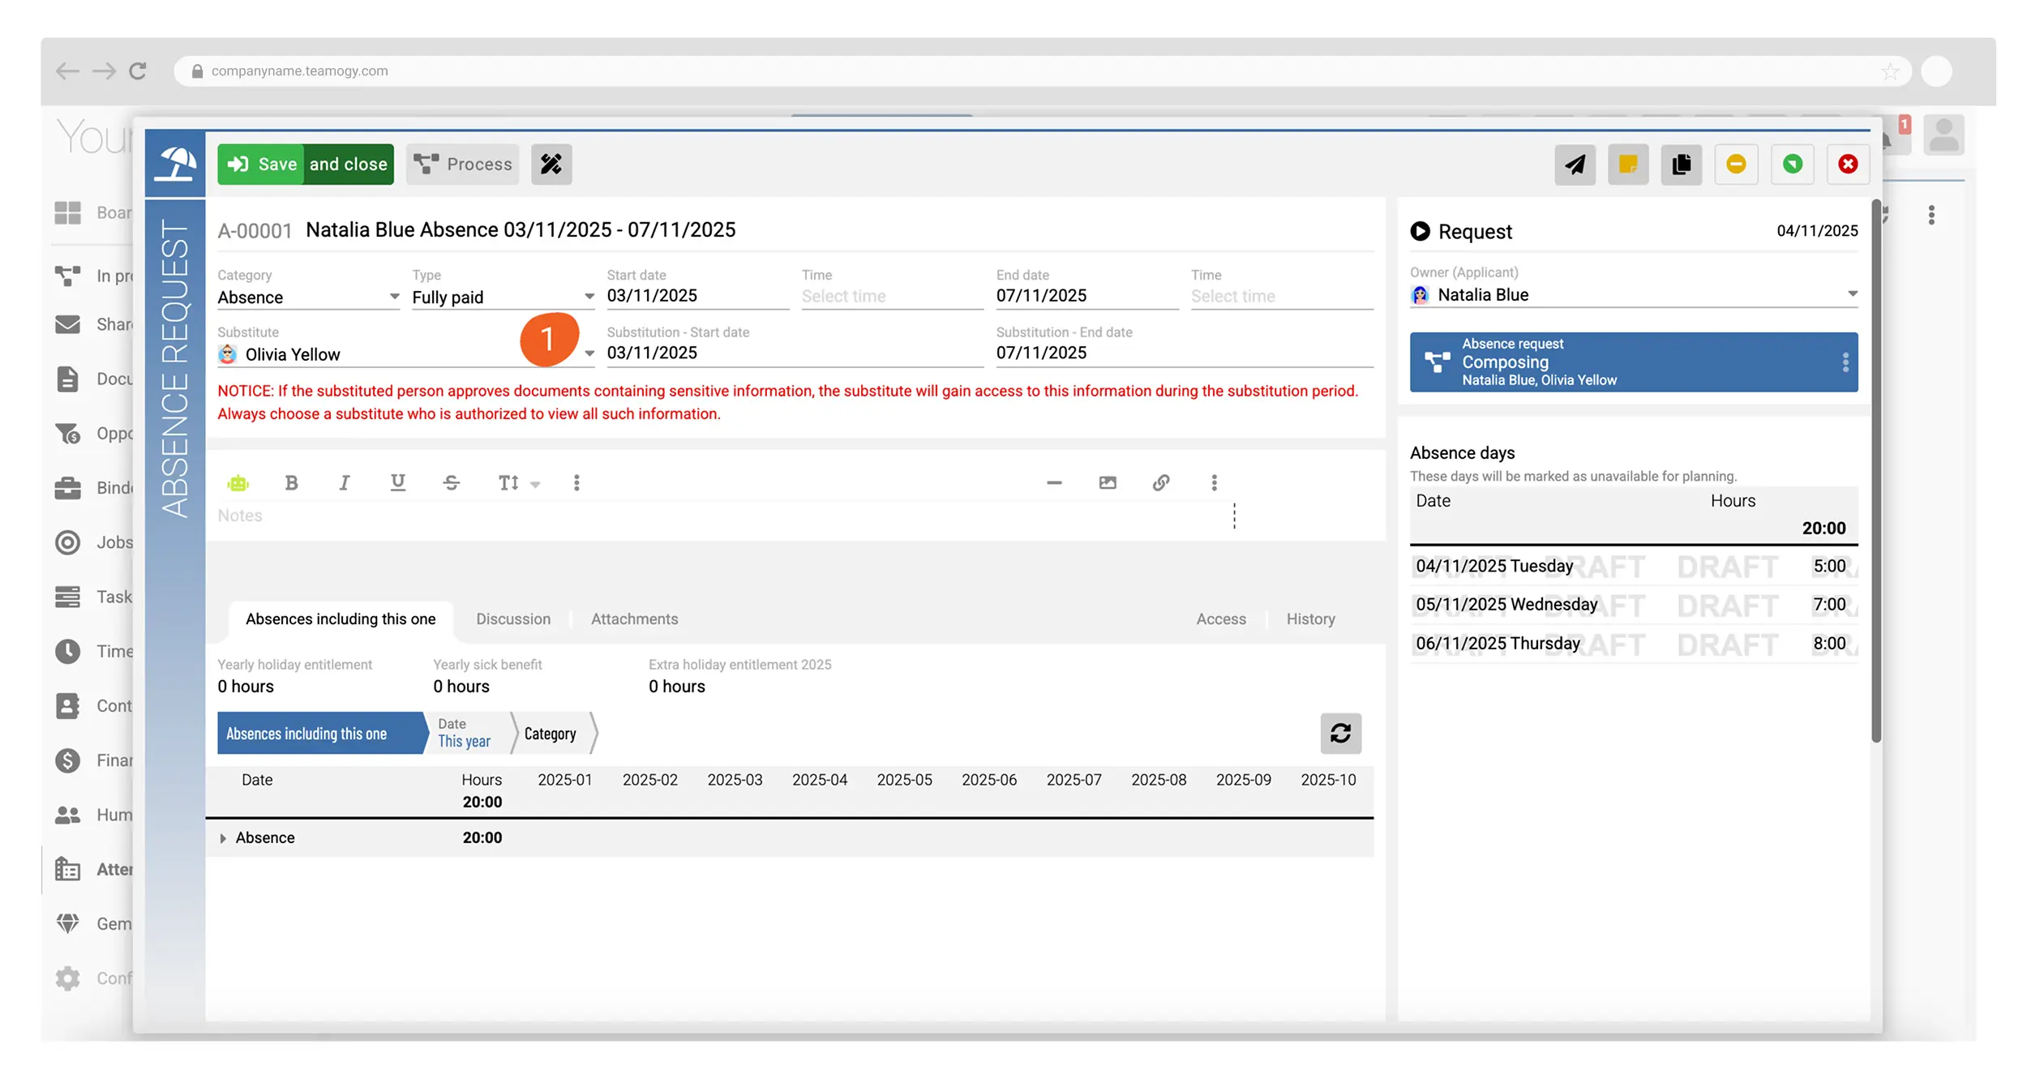Click the design tools icon beside Process
This screenshot has width=2027, height=1066.
tap(551, 165)
